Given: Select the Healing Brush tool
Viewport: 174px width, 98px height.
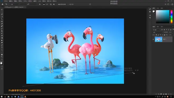Looking at the screenshot, I should click(x=2, y=26).
